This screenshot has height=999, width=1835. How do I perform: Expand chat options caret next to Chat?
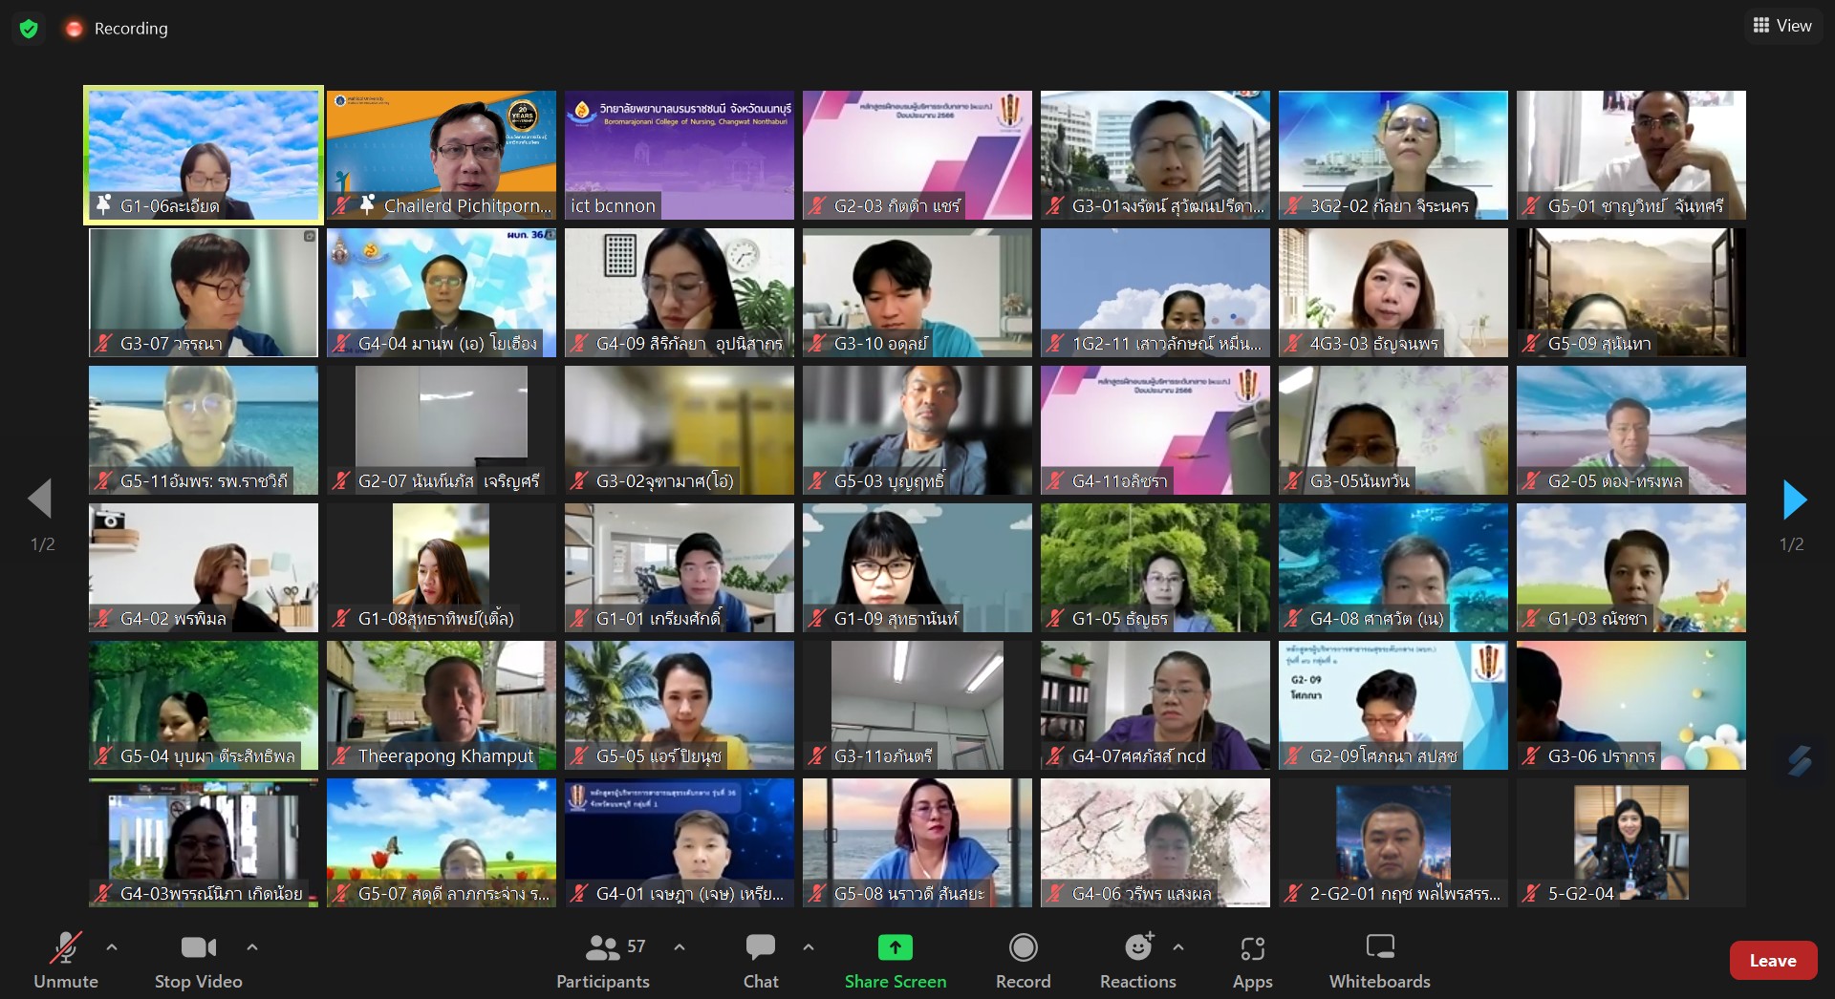[x=809, y=947]
